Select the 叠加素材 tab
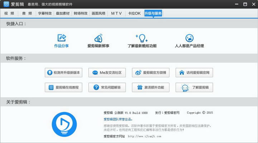This screenshot has width=258, height=143. pyautogui.click(x=63, y=14)
